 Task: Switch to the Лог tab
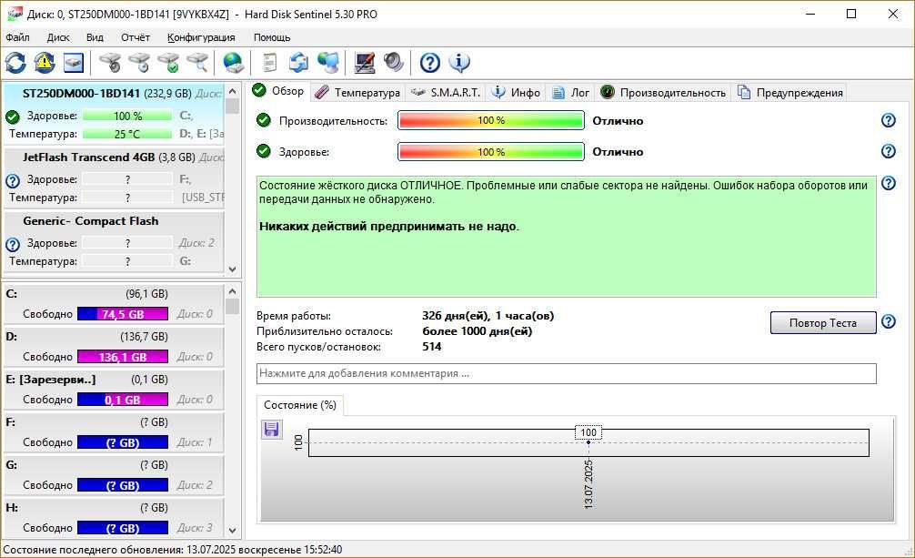click(x=571, y=92)
